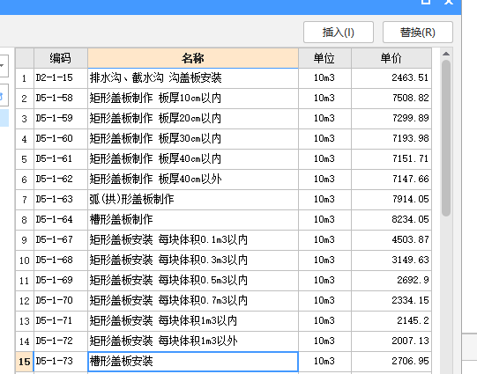
Task: Click the 替换(R) replace button
Action: click(418, 33)
